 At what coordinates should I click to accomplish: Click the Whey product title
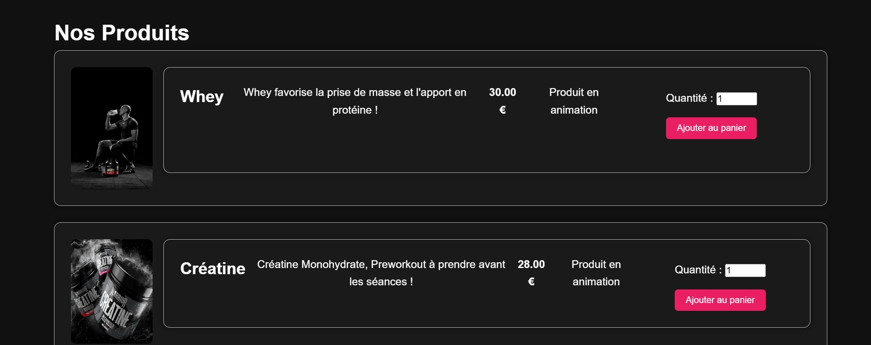[202, 96]
